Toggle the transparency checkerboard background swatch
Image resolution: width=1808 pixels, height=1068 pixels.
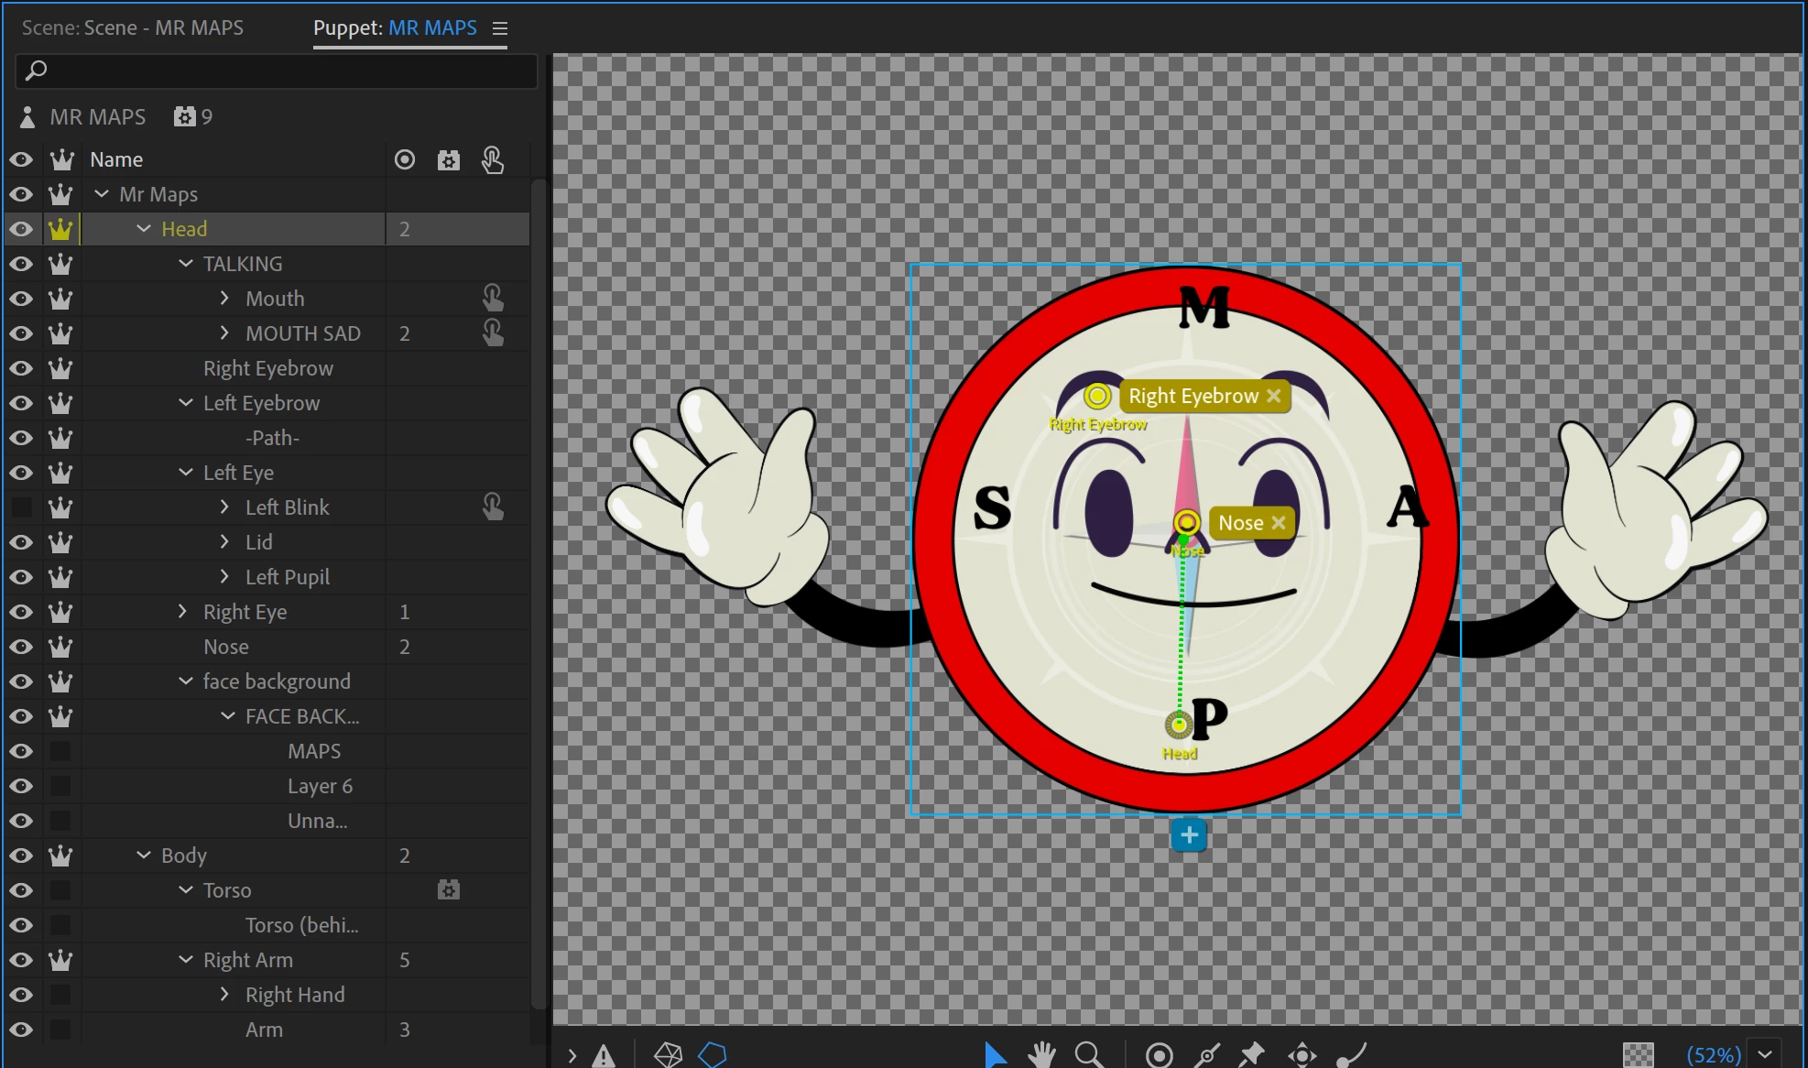click(1638, 1054)
